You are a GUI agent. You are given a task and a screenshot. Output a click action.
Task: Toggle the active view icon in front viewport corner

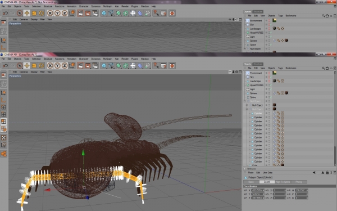pos(240,72)
